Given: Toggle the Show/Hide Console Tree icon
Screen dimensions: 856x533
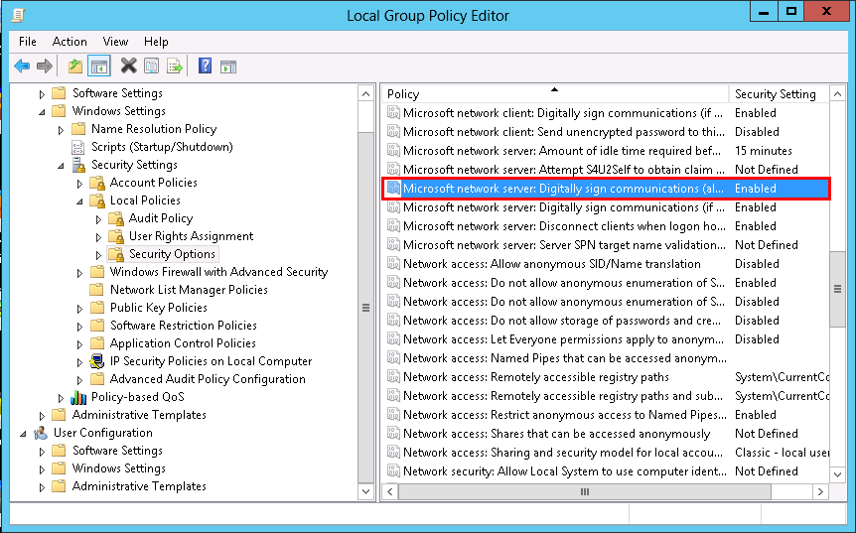Looking at the screenshot, I should [x=98, y=67].
